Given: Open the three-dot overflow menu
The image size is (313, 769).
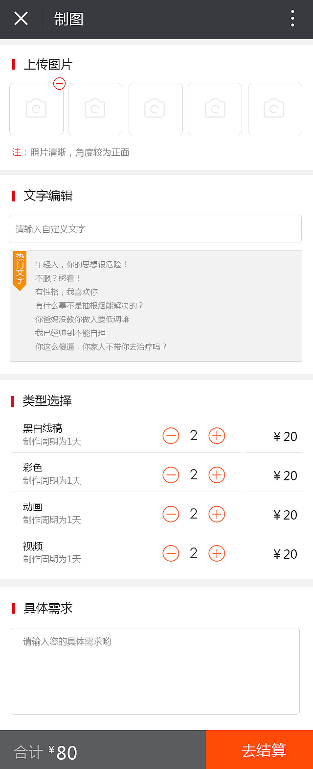Looking at the screenshot, I should point(292,19).
